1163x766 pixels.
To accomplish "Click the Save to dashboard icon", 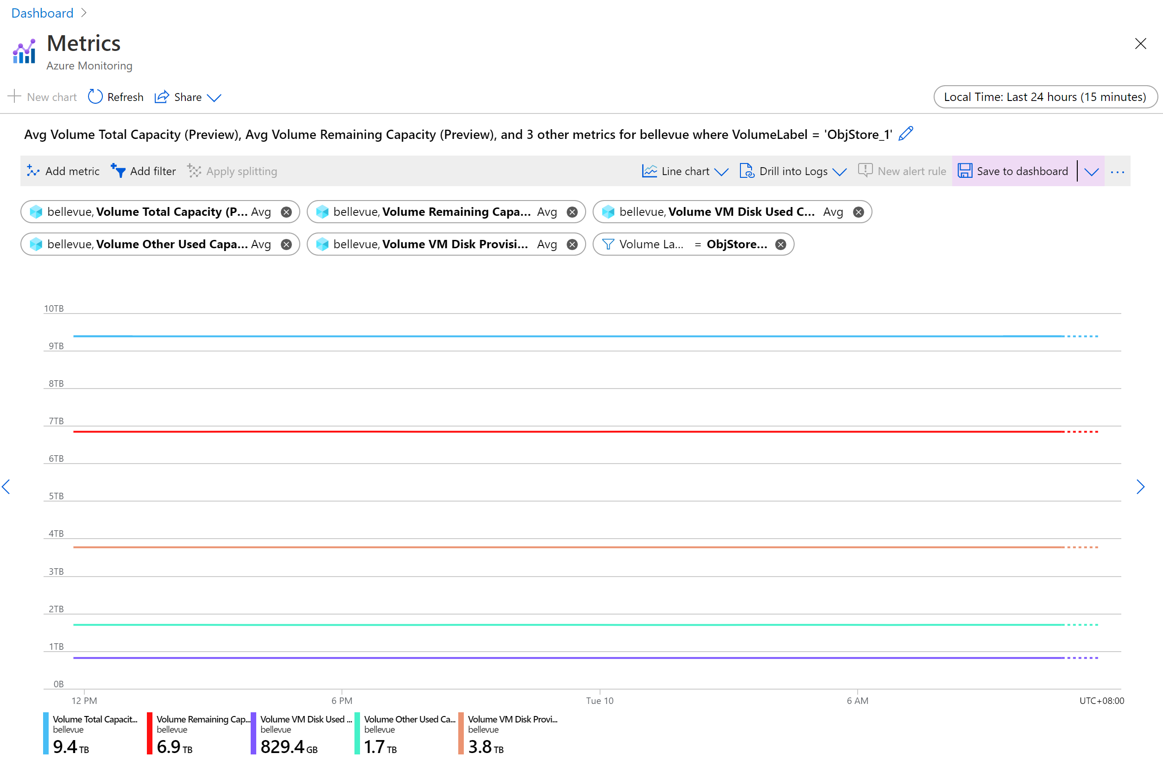I will coord(964,171).
